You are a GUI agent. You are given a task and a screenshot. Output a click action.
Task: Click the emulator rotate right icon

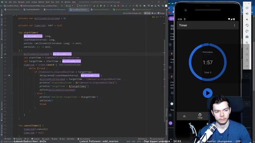(x=247, y=31)
